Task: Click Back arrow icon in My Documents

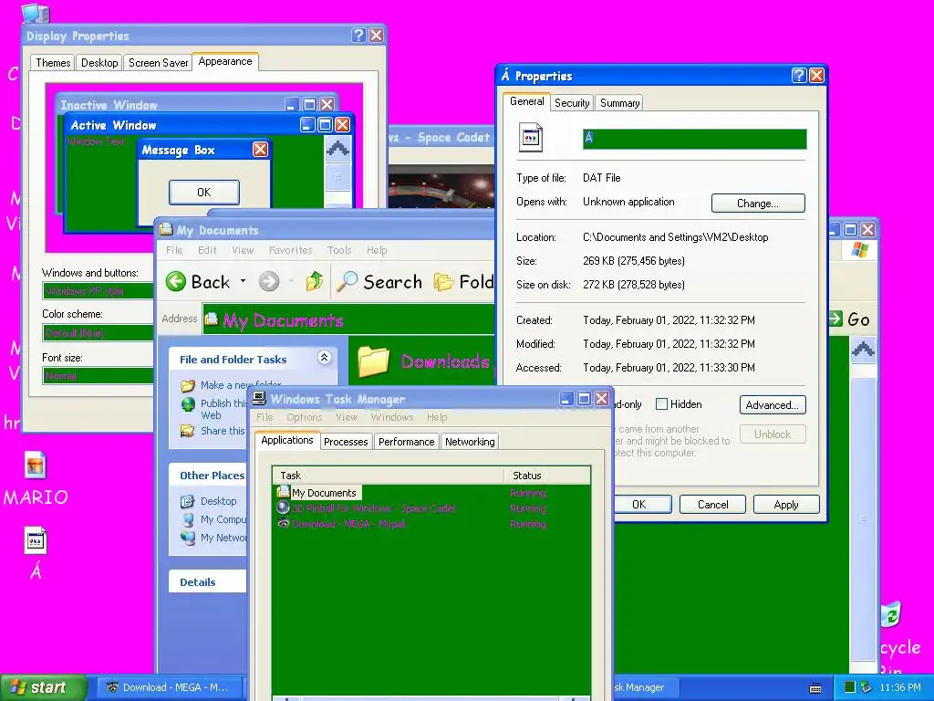Action: coord(176,281)
